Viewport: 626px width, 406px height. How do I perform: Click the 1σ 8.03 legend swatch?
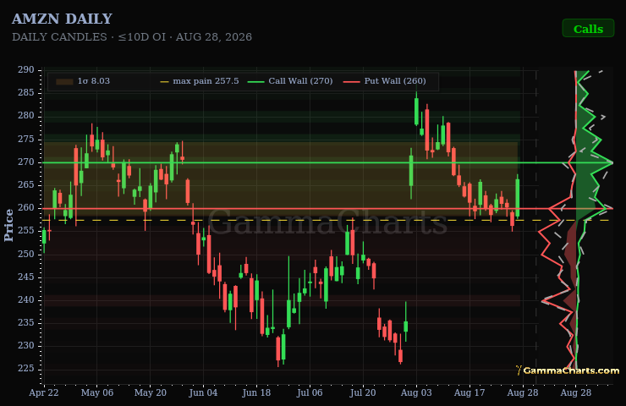coord(64,81)
